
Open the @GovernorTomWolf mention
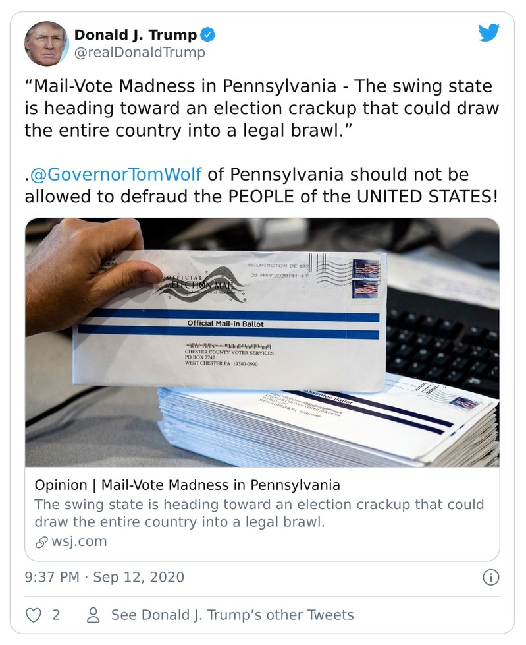[x=116, y=175]
